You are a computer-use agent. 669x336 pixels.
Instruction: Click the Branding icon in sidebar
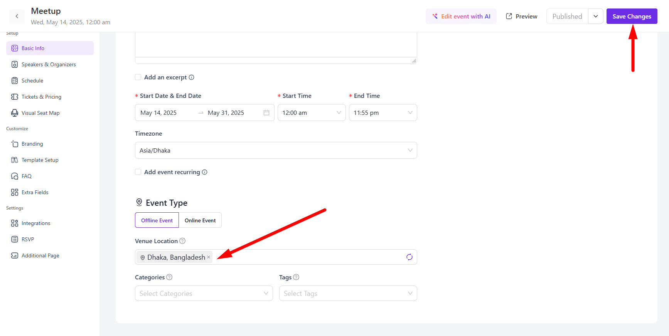15,144
